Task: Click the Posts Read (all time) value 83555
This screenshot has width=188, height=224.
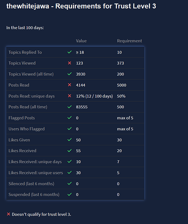Action: coord(82,107)
